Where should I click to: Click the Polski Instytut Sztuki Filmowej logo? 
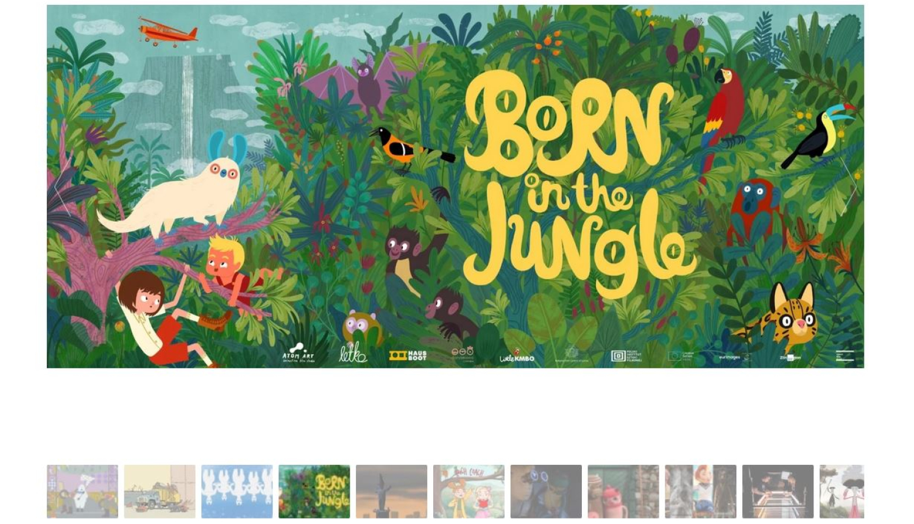pyautogui.click(x=627, y=356)
